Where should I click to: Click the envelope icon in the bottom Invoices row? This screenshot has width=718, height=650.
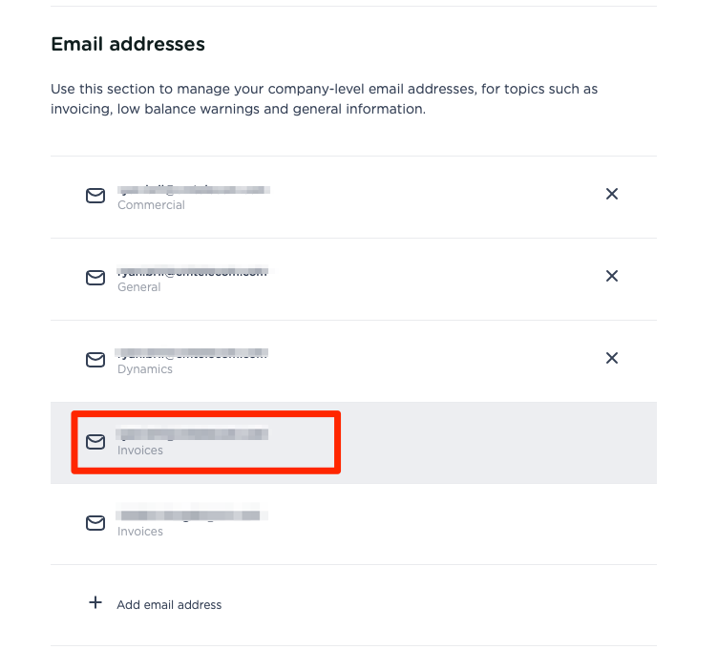pos(95,523)
